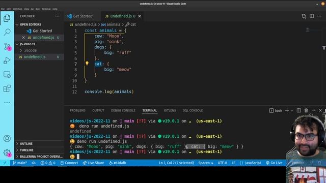Screen dimensions: 326x183
Task: Open the File menu
Action: point(3,9)
